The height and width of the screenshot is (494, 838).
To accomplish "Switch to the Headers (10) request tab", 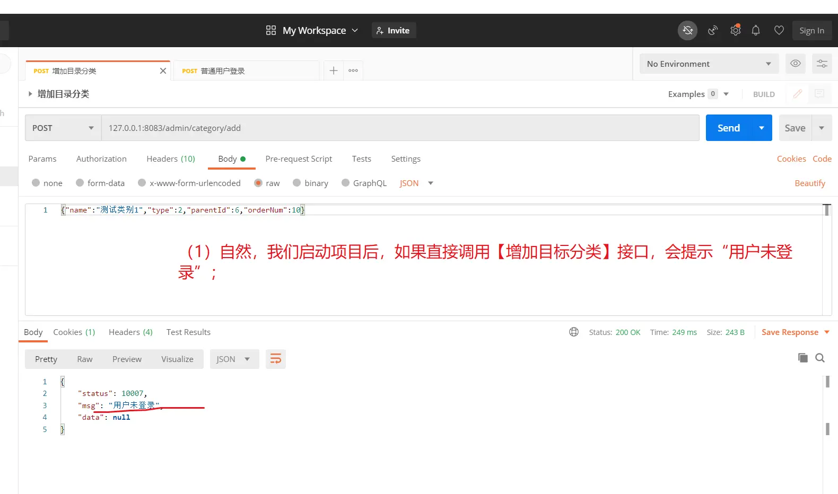I will click(x=171, y=159).
